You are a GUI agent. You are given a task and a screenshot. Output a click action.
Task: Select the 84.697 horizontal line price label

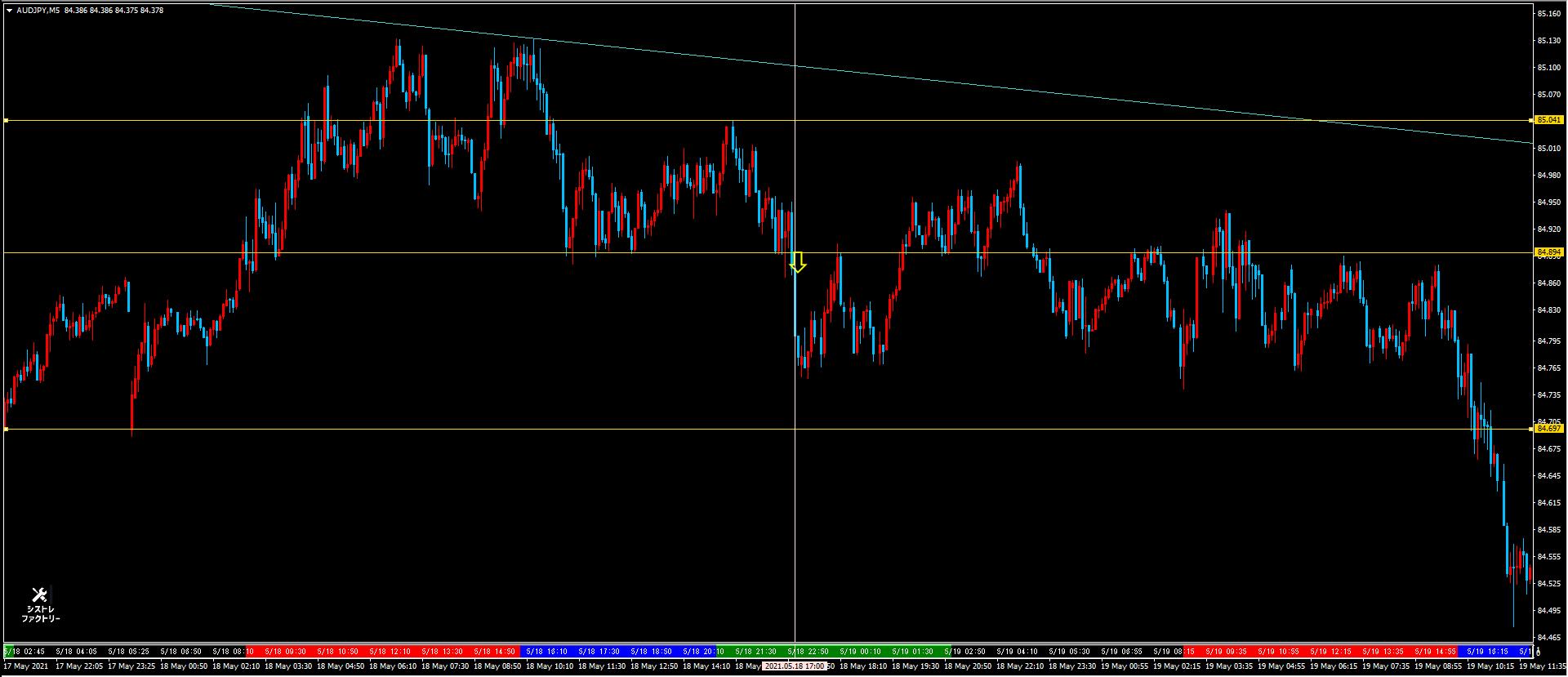tap(1548, 428)
